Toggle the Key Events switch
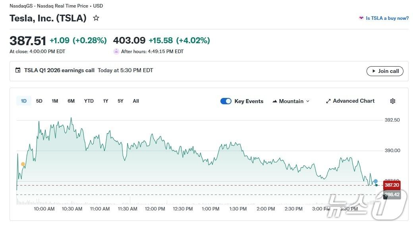 (226, 101)
